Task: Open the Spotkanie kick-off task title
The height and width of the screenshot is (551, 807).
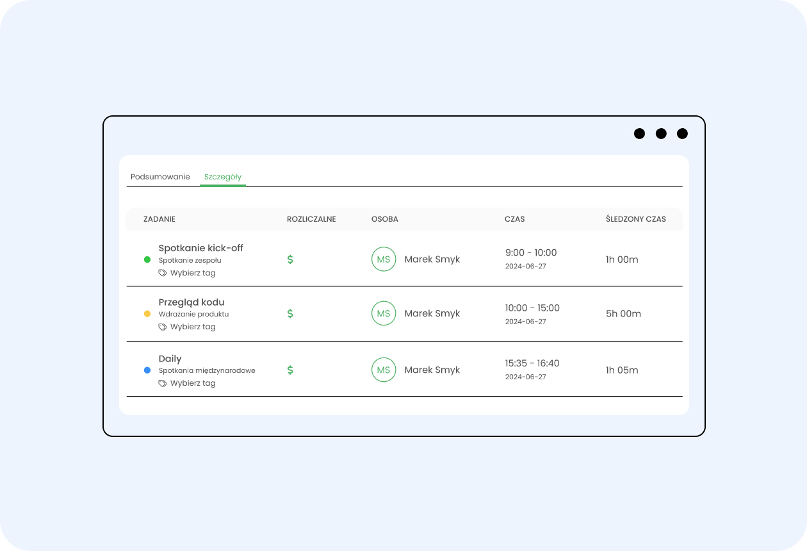Action: tap(200, 248)
